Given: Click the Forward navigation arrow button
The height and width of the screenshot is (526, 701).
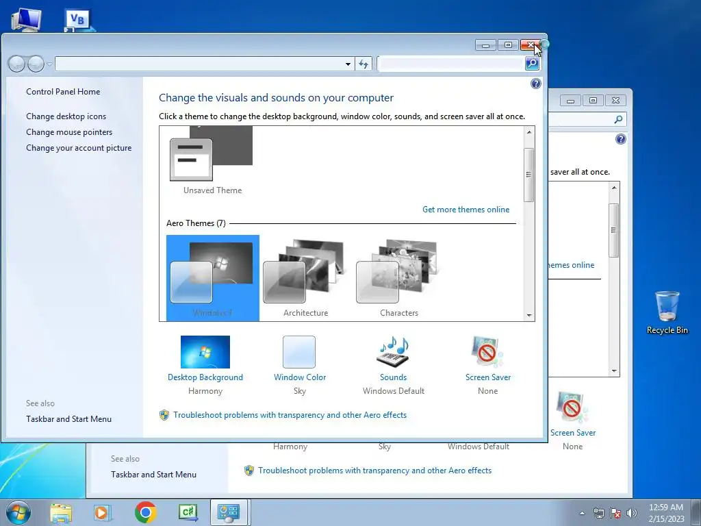Looking at the screenshot, I should 36,64.
